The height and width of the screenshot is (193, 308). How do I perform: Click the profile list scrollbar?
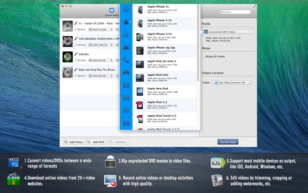coord(198,42)
